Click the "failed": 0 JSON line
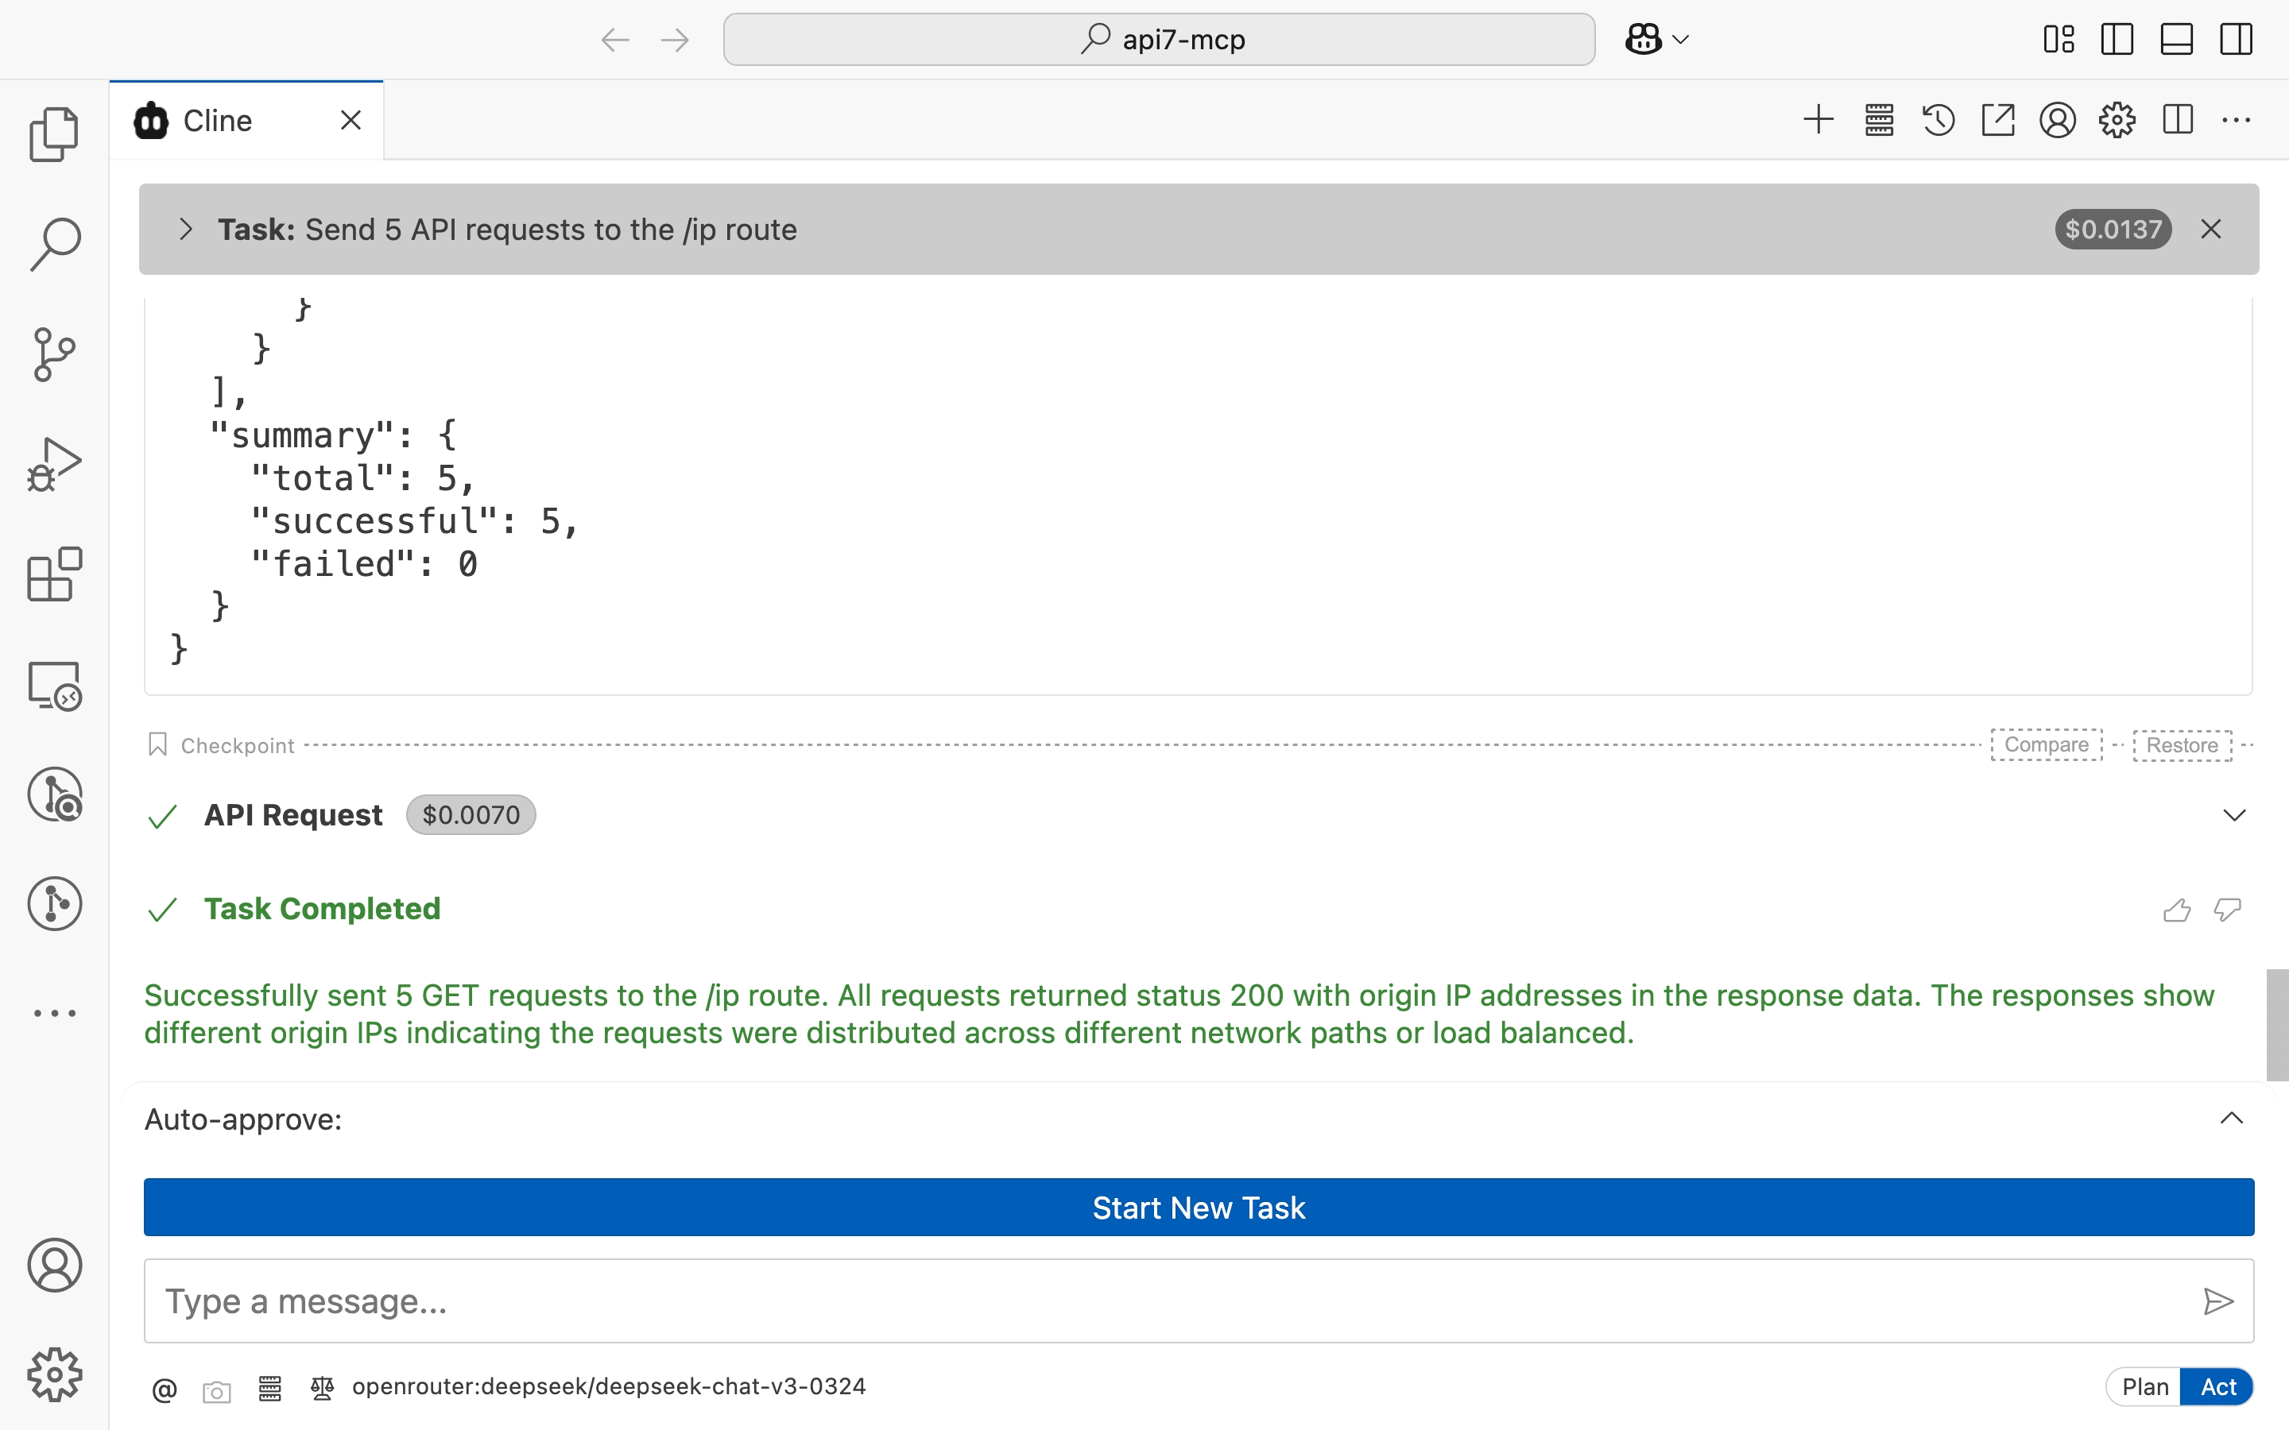2289x1430 pixels. tap(364, 564)
